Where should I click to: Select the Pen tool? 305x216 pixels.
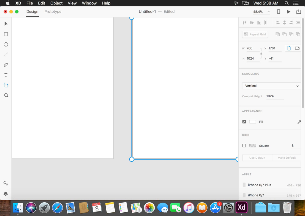pos(6,65)
